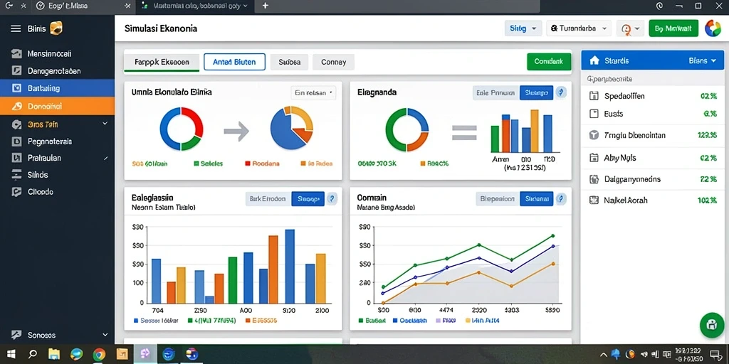
Task: Open the hamburger menu beside Binis
Action: (x=16, y=28)
